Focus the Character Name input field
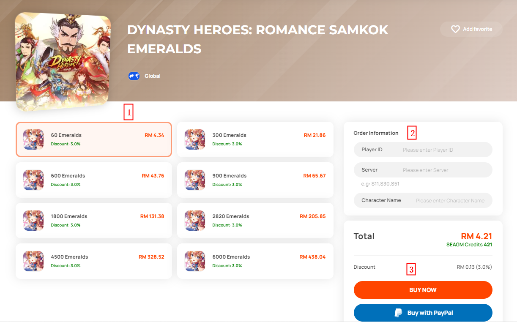 (423, 200)
